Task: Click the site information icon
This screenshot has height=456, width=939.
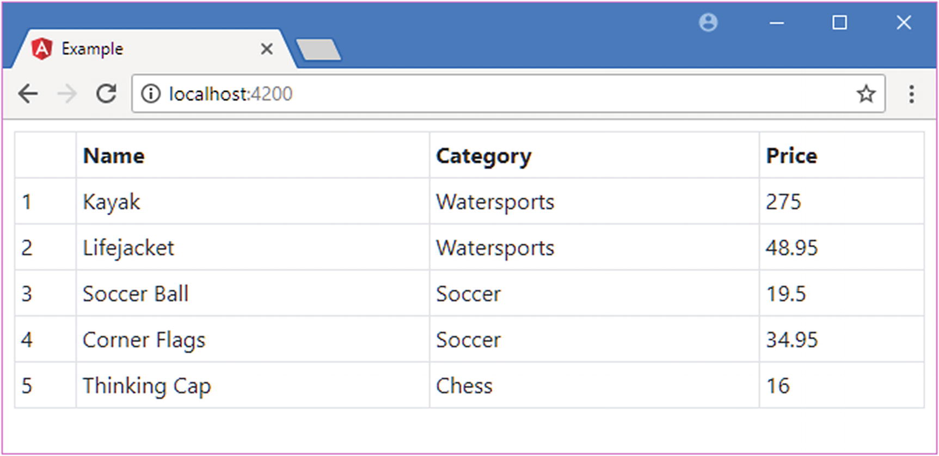Action: coord(151,94)
